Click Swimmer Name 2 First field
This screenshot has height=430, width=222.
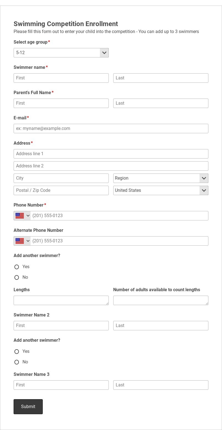61,326
